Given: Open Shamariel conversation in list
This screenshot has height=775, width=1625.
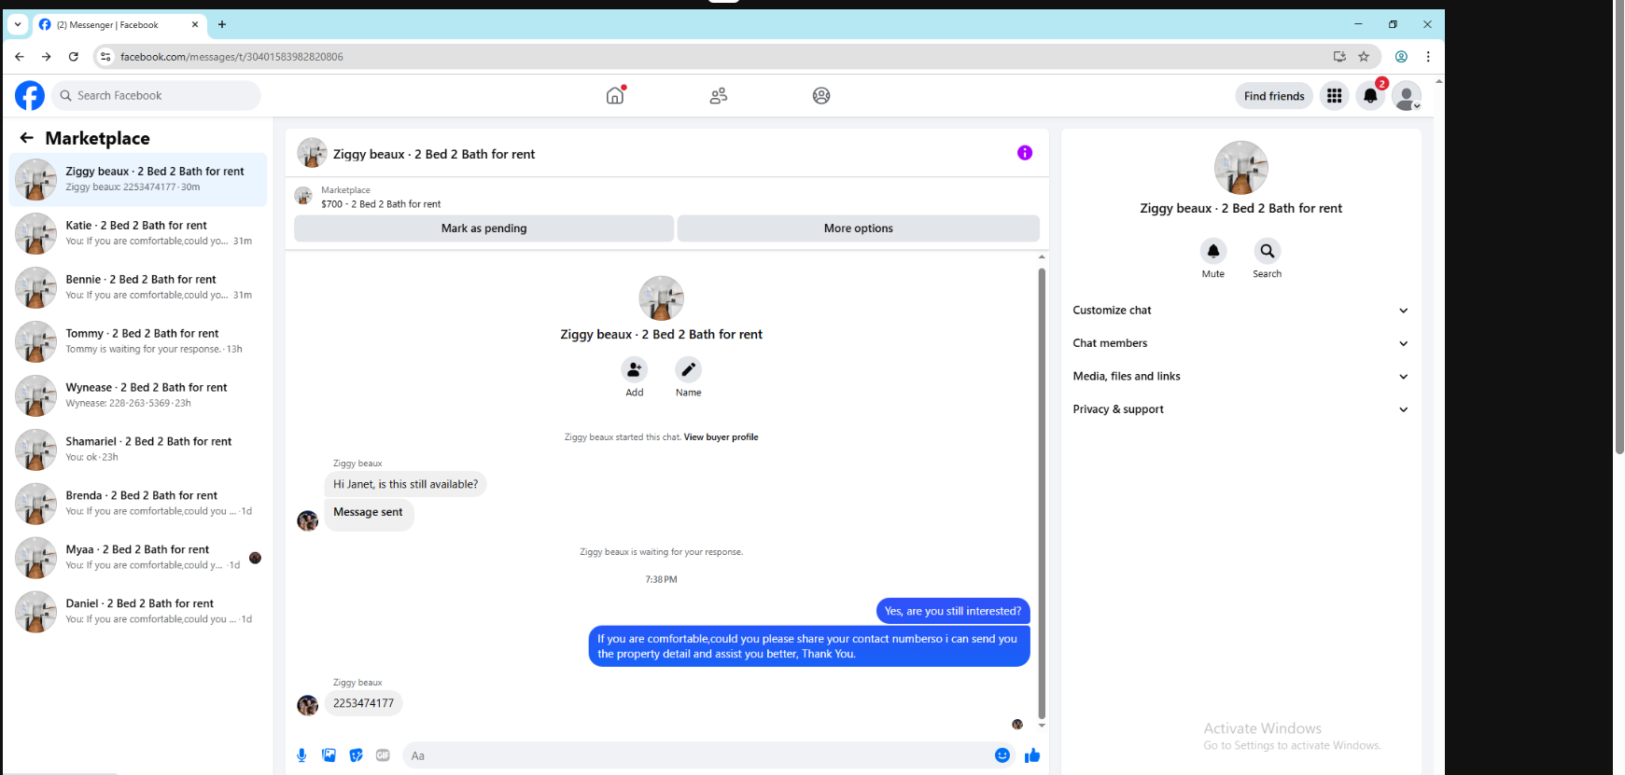Looking at the screenshot, I should click(x=138, y=450).
